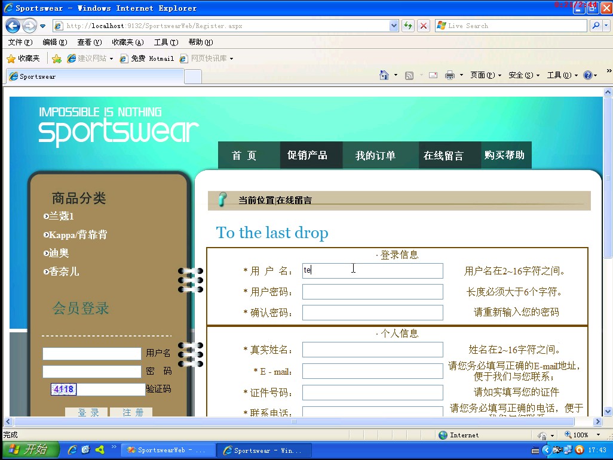Screen dimensions: 613x460
Task: Click the sidebar login 用户名 field
Action: [x=92, y=353]
